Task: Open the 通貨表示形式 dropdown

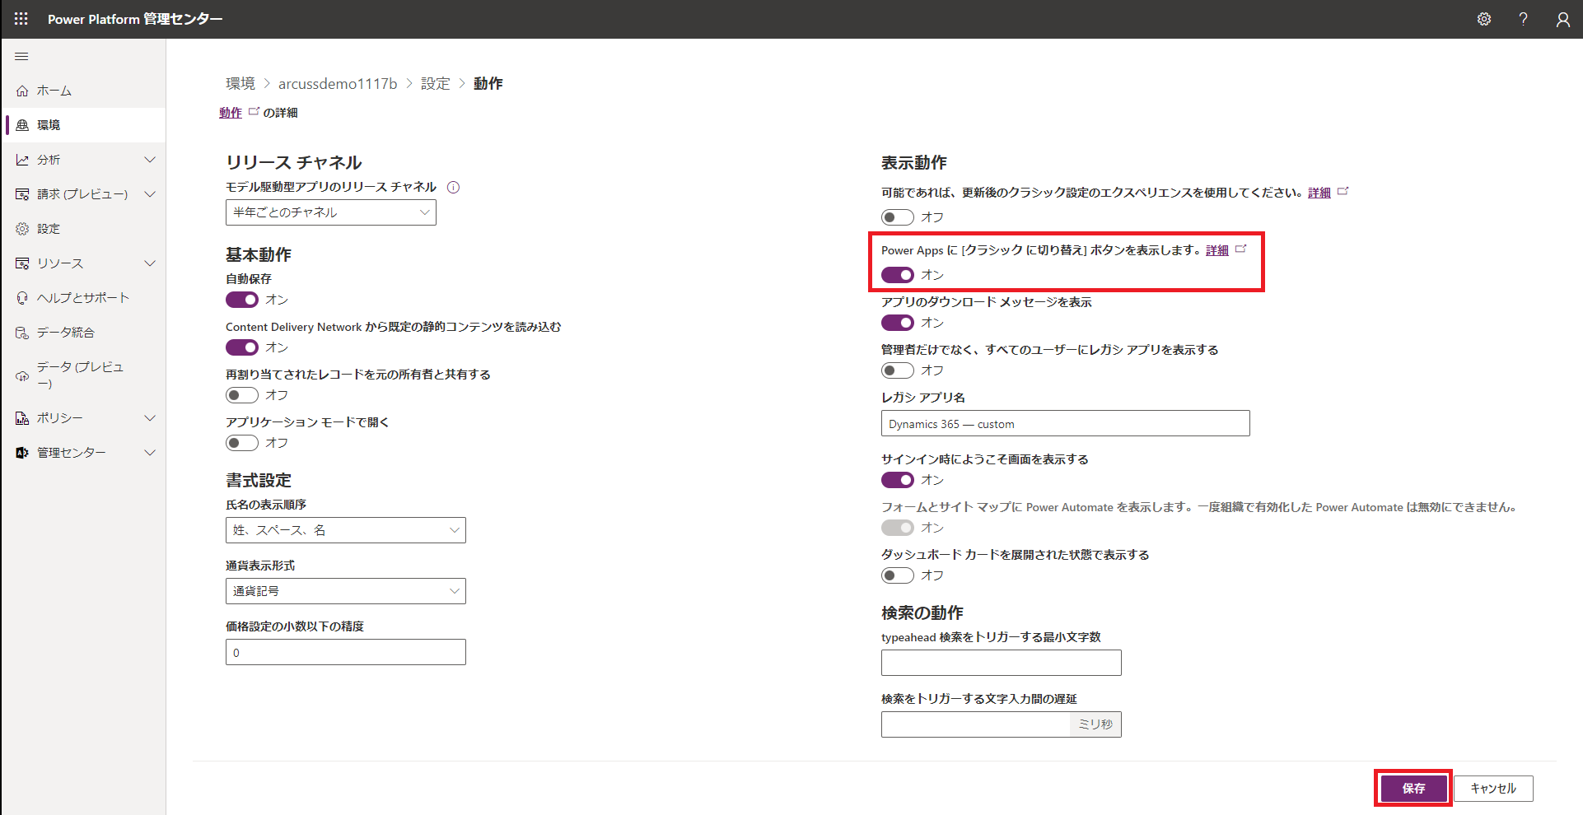Action: click(x=346, y=591)
